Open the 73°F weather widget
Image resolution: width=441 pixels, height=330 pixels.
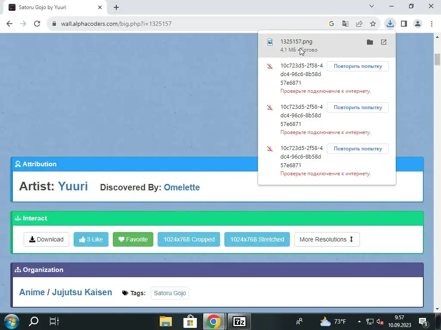click(x=333, y=321)
